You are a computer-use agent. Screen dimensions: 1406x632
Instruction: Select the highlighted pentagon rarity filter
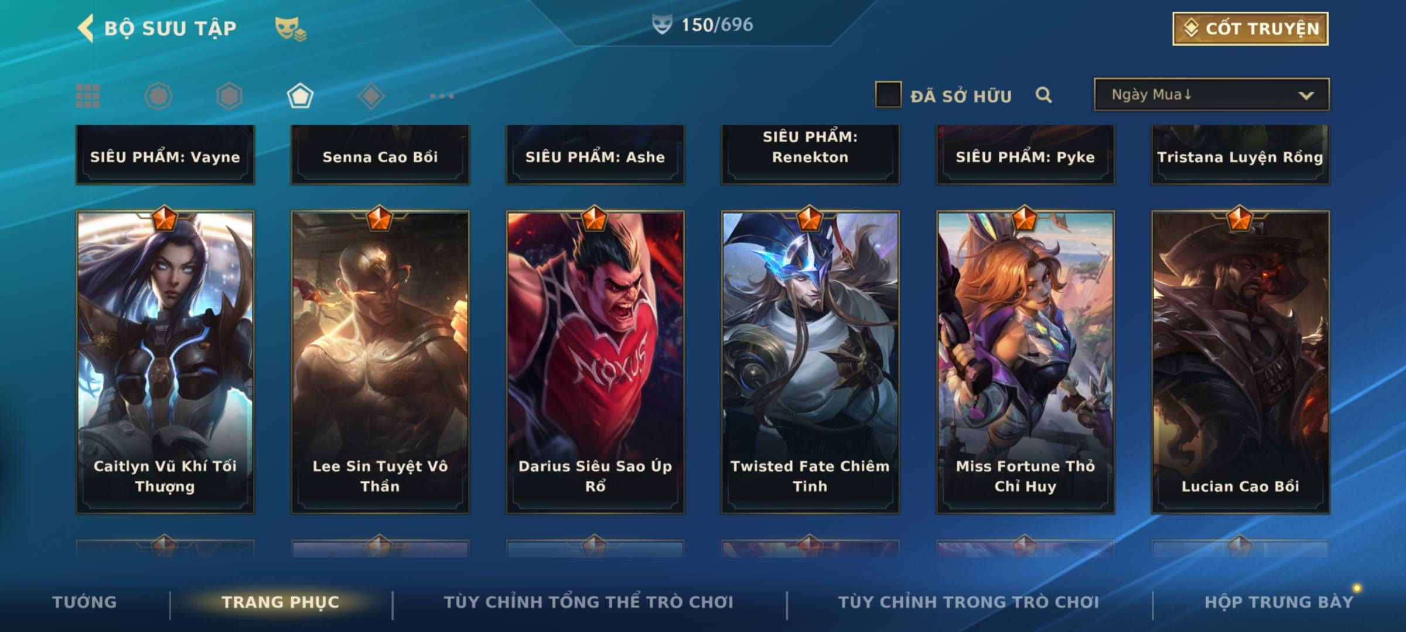coord(300,96)
